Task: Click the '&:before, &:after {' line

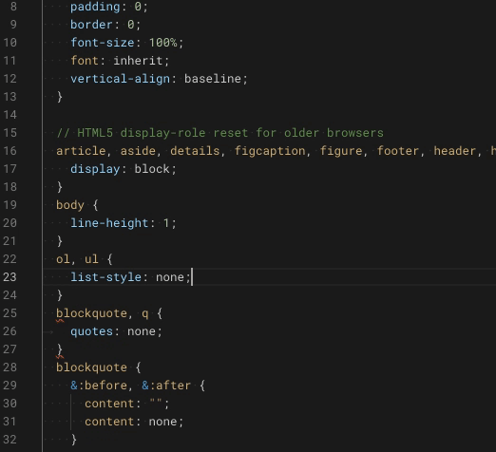Action: pos(138,386)
